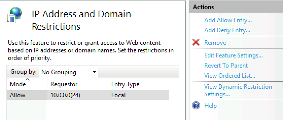Open the Group by dropdown arrow

pos(94,72)
